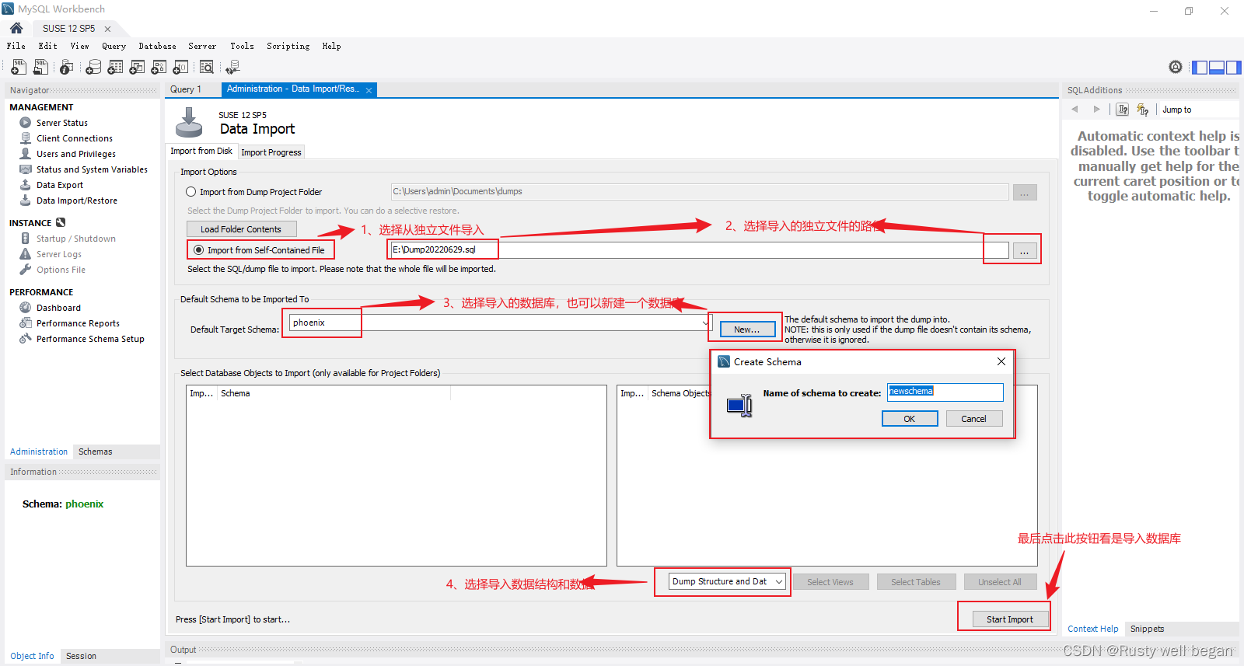This screenshot has height=666, width=1244.
Task: Open the Scripting menu
Action: click(x=288, y=46)
